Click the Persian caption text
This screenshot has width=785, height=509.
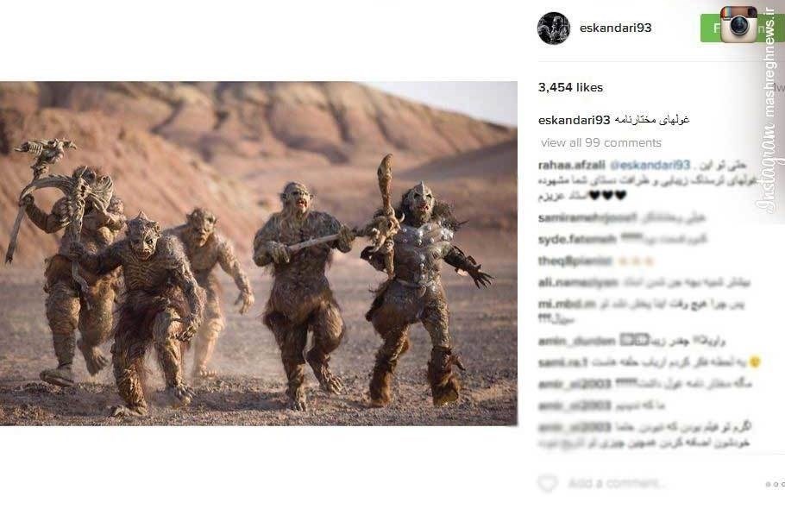coord(652,120)
